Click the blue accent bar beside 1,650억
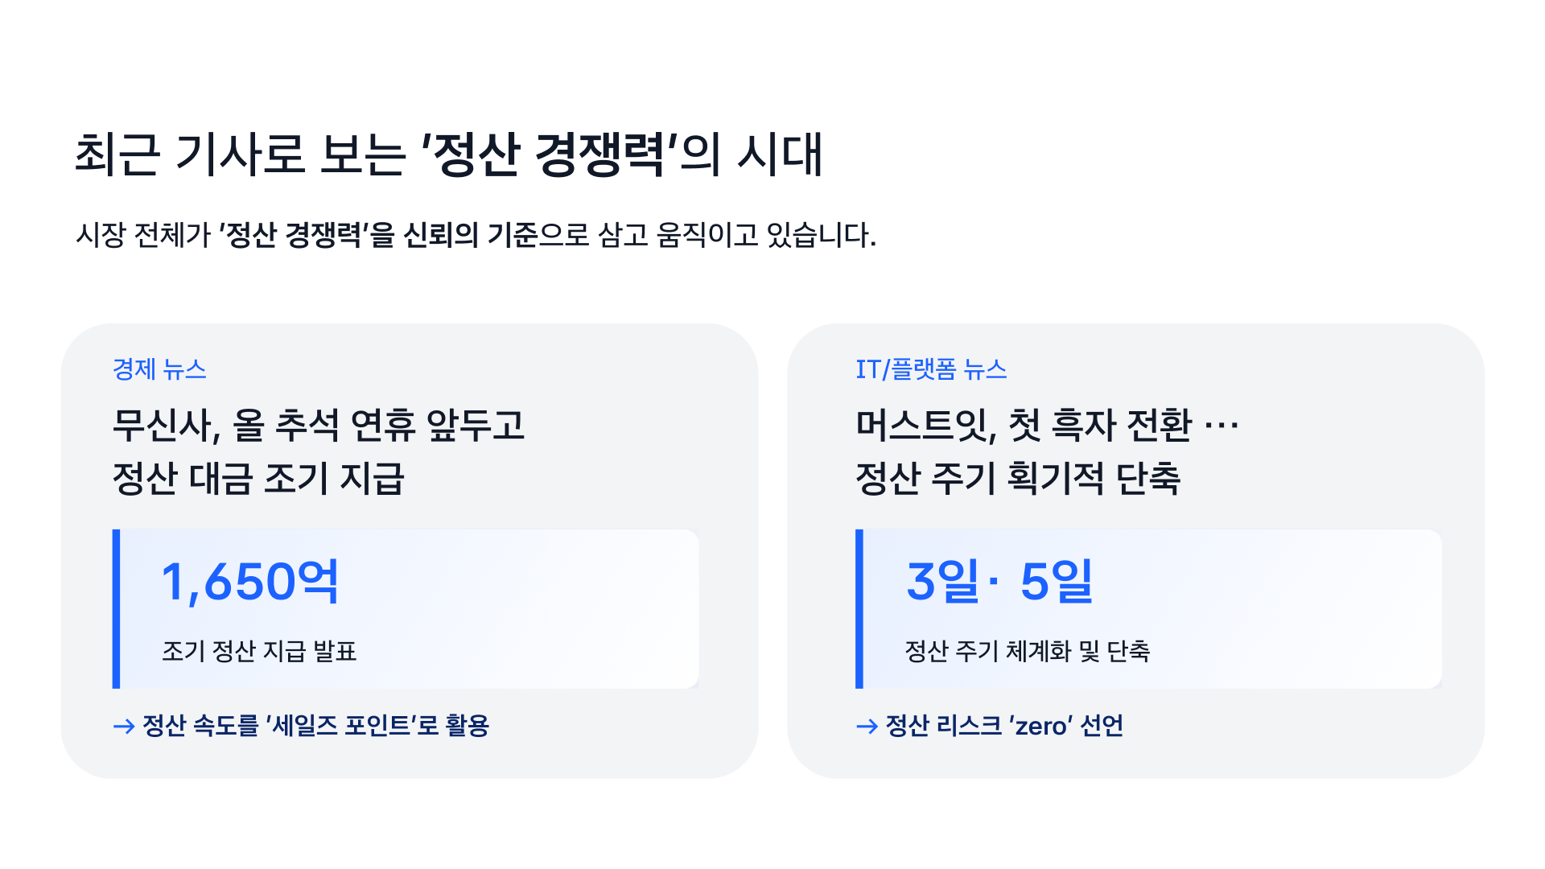Image resolution: width=1545 pixels, height=869 pixels. pyautogui.click(x=117, y=608)
